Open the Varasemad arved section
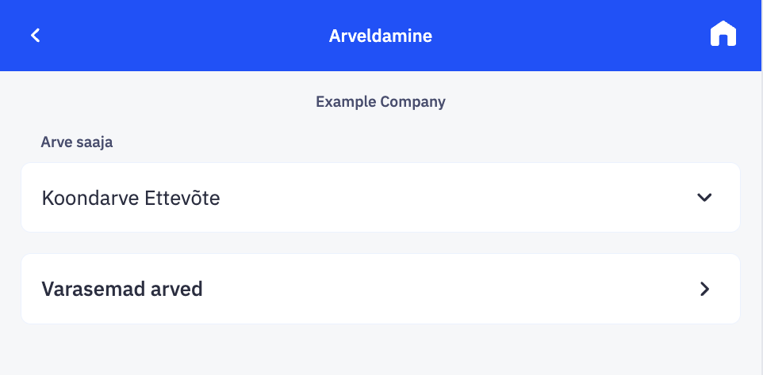 click(381, 290)
